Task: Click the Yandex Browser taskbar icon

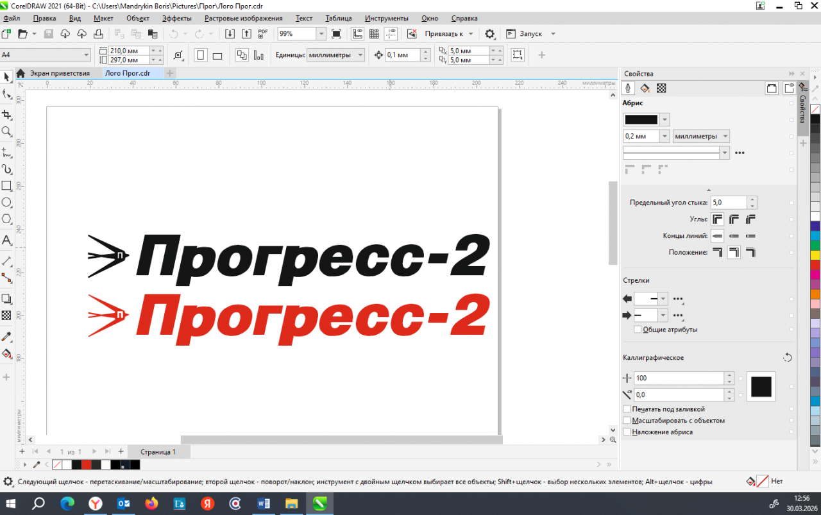Action: tap(95, 504)
